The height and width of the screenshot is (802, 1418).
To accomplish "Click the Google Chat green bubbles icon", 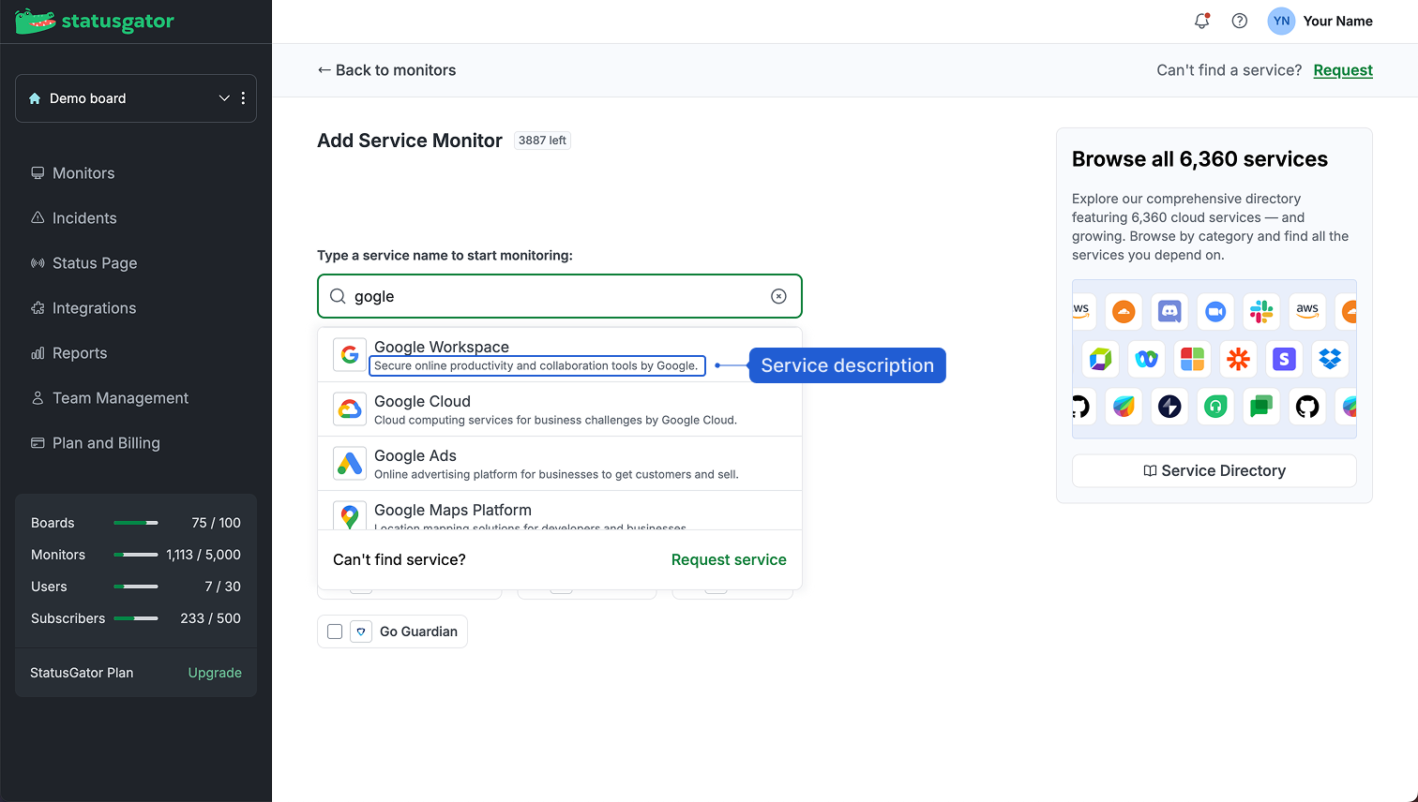I will point(1261,406).
